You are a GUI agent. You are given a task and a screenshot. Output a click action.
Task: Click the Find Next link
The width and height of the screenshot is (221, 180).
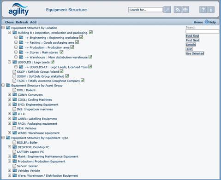pos(192,41)
